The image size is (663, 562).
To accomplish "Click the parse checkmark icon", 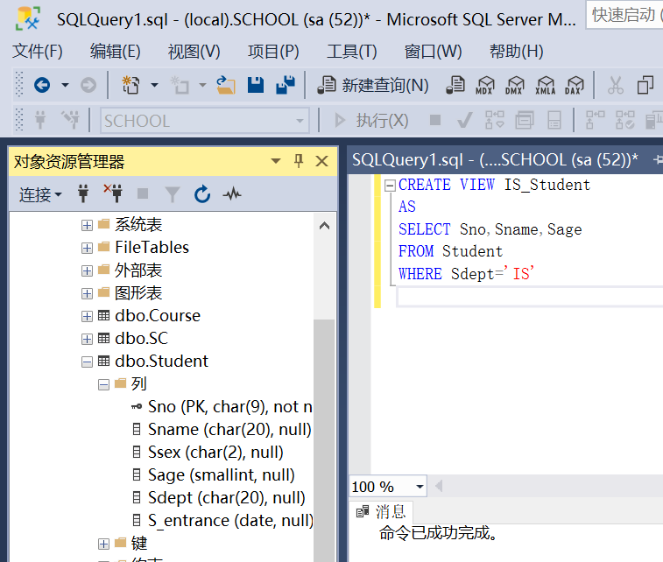I will [465, 120].
